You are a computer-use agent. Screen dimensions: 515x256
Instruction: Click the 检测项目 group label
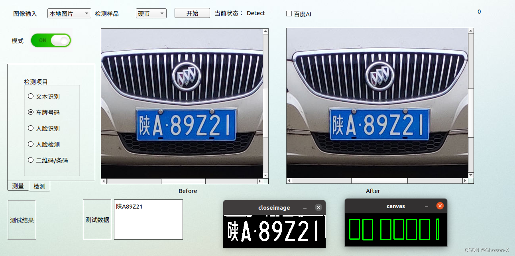tap(36, 82)
